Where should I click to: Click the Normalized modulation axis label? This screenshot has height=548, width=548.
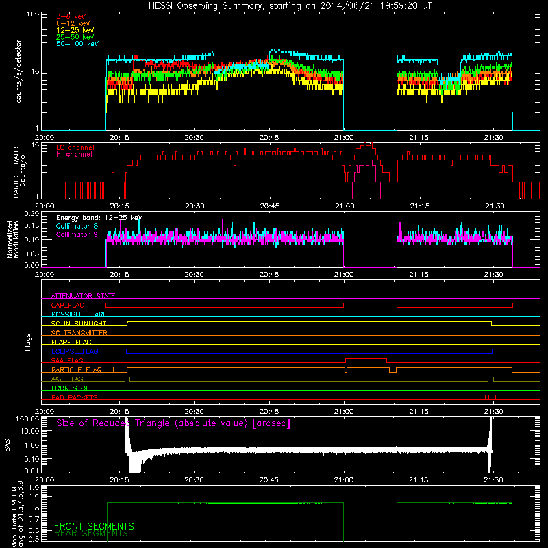click(12, 239)
